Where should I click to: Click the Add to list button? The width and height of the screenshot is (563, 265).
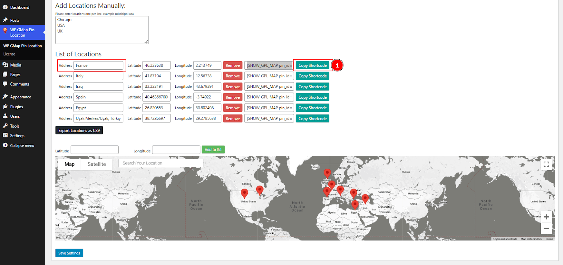[213, 150]
